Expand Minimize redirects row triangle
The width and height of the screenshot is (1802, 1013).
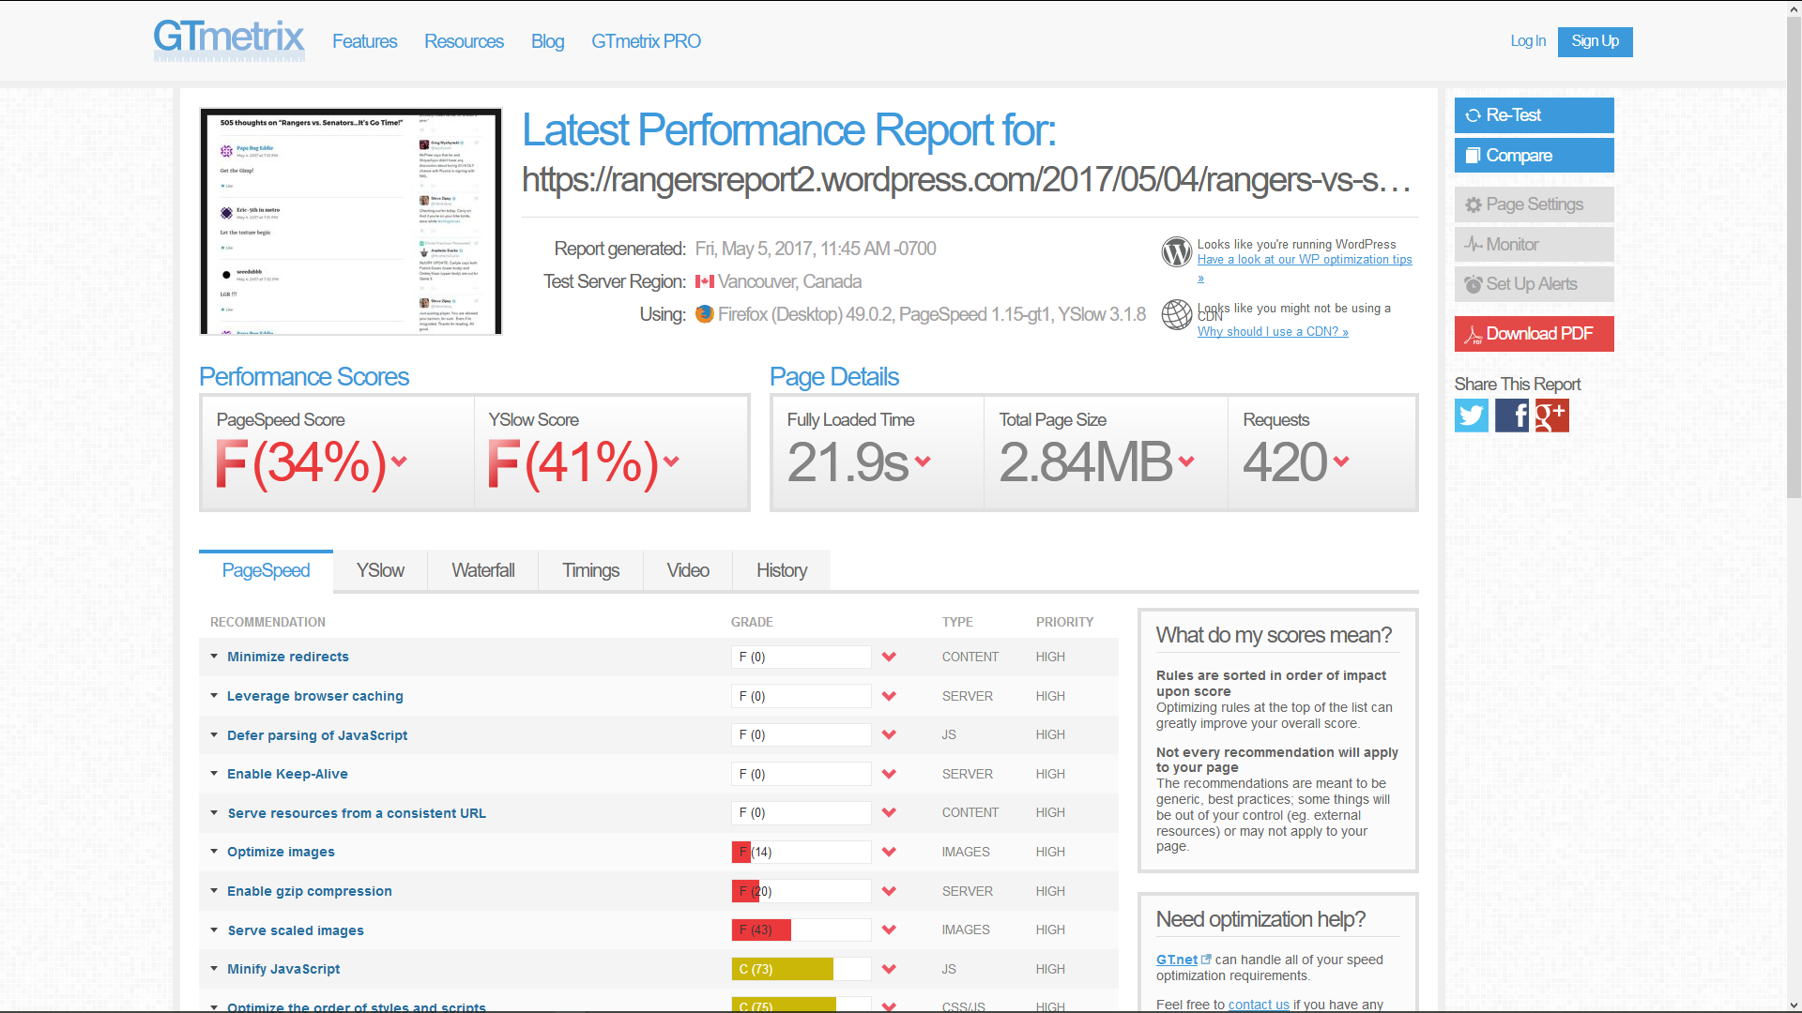tap(214, 657)
